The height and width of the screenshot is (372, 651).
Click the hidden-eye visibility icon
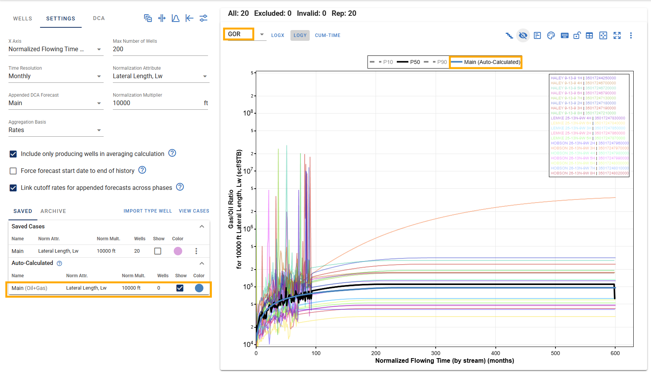click(523, 35)
